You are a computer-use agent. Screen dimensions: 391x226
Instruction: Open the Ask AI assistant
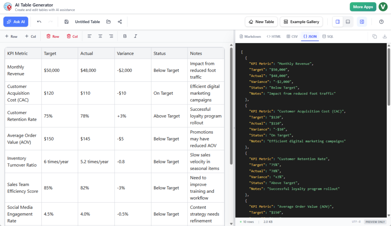pos(16,22)
